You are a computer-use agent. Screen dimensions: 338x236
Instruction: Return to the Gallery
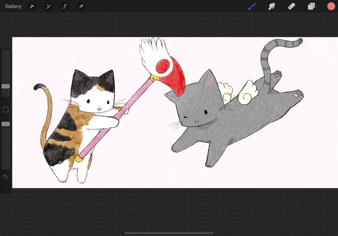(13, 6)
